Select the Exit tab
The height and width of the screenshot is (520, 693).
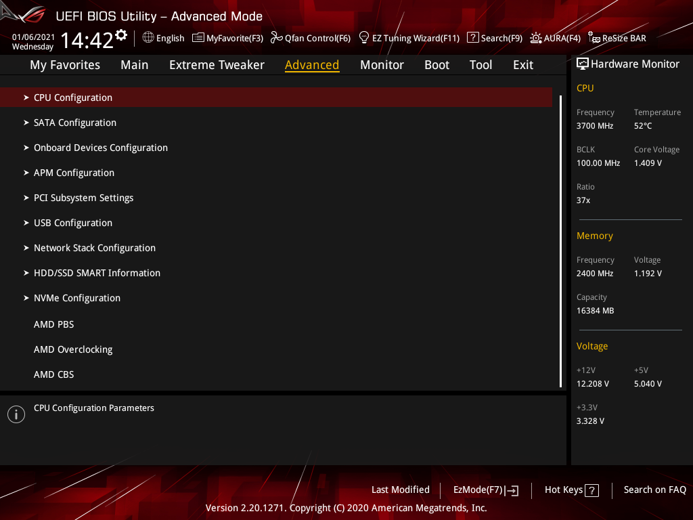523,65
